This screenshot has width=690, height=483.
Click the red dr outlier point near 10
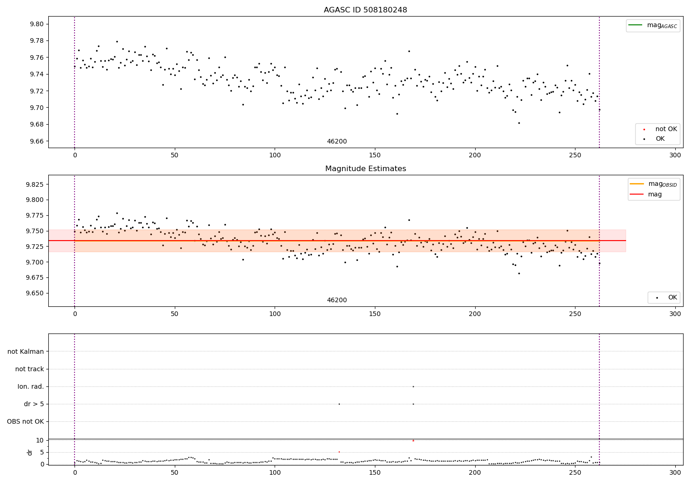pos(413,441)
